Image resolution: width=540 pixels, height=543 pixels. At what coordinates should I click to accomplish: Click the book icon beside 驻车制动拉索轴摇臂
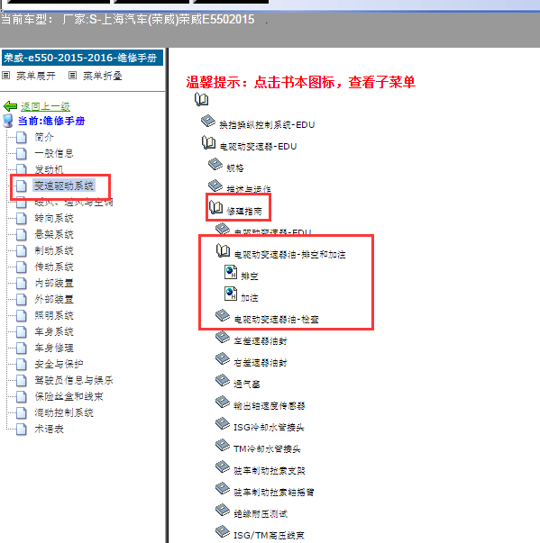point(223,488)
